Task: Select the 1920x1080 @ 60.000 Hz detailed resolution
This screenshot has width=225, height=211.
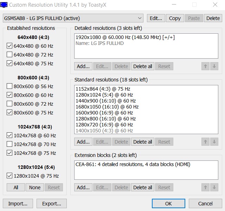Action: pos(125,38)
